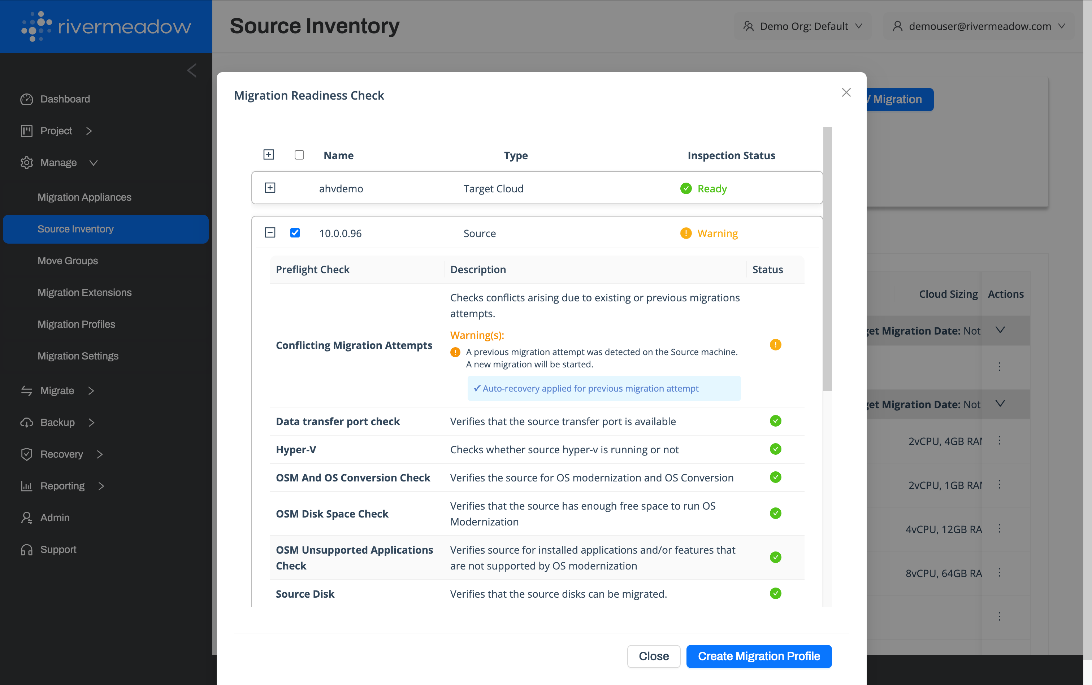Image resolution: width=1092 pixels, height=685 pixels.
Task: Expand the ahvdemo Target Cloud row
Action: [270, 188]
